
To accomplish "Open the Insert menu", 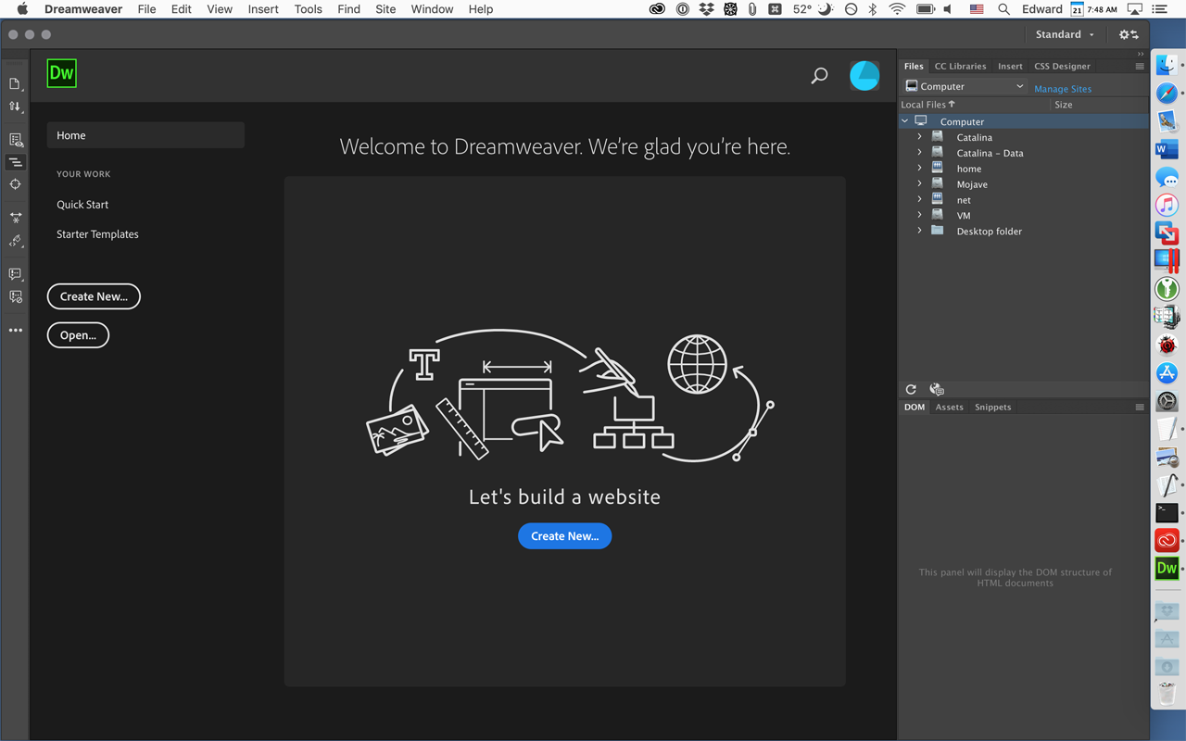I will (x=263, y=9).
